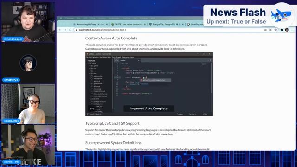Click the shark mascot in News Flash banner

pyautogui.click(x=281, y=15)
